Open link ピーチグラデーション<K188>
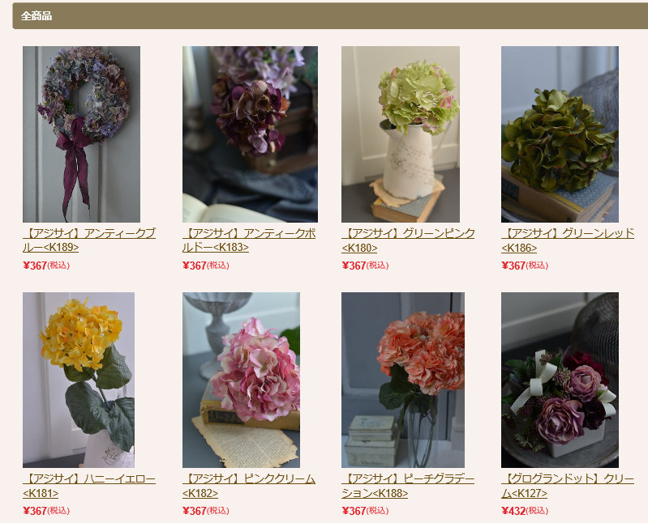Viewport: 648px width, 523px height. tap(408, 486)
